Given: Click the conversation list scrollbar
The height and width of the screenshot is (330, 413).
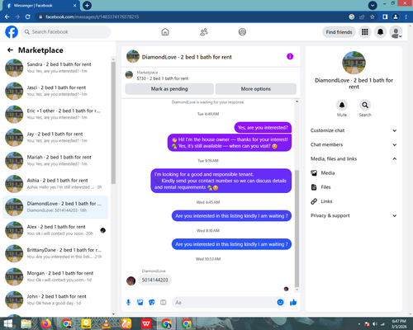Looking at the screenshot, I should tap(113, 123).
